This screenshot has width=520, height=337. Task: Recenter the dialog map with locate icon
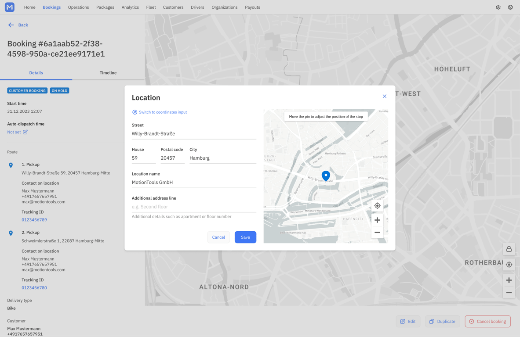coord(377,206)
